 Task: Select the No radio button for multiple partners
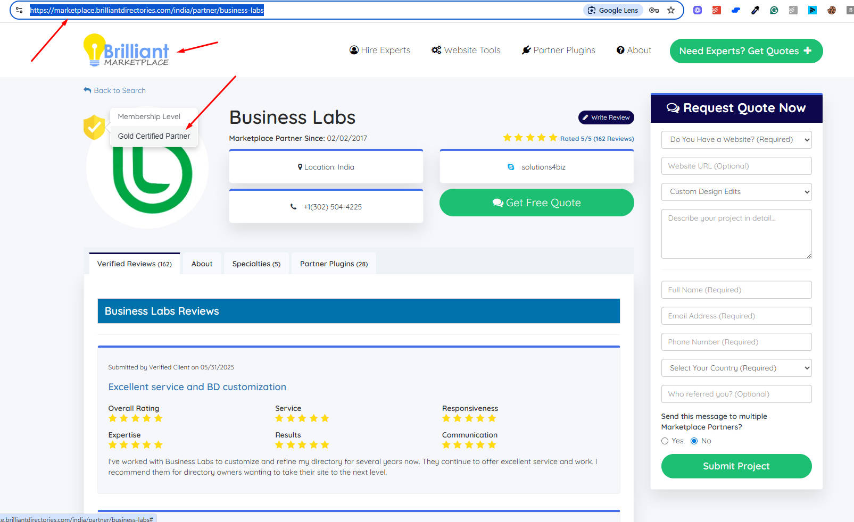[x=693, y=441]
